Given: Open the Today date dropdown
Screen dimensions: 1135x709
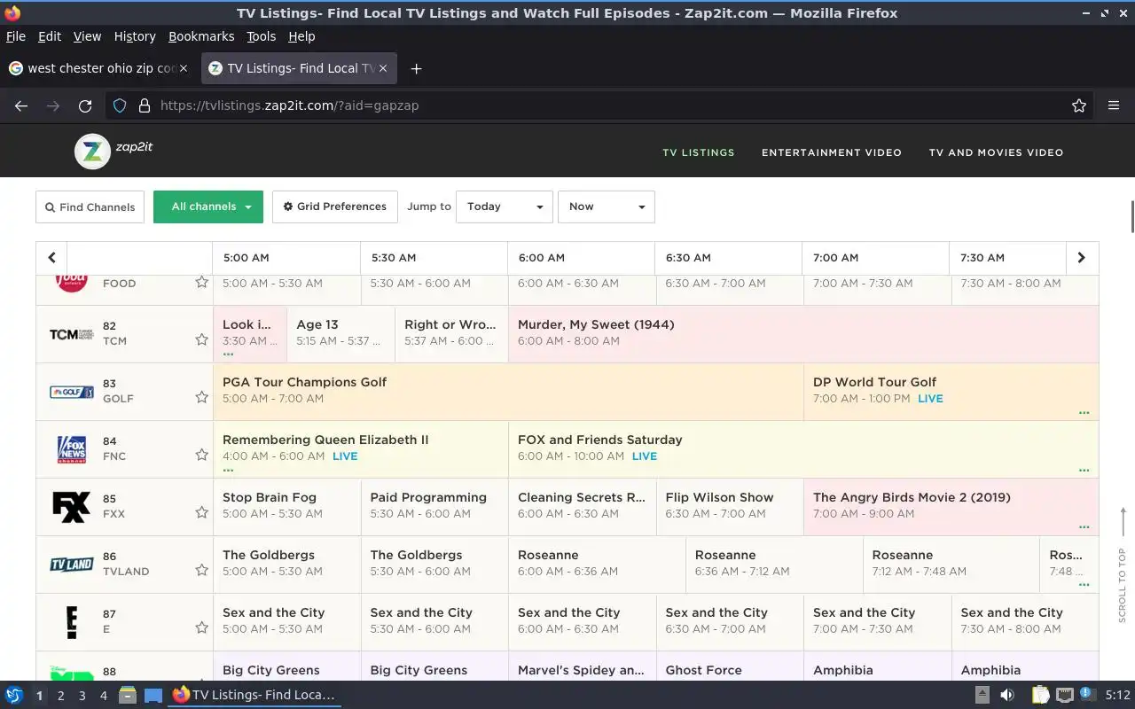Looking at the screenshot, I should [x=505, y=206].
